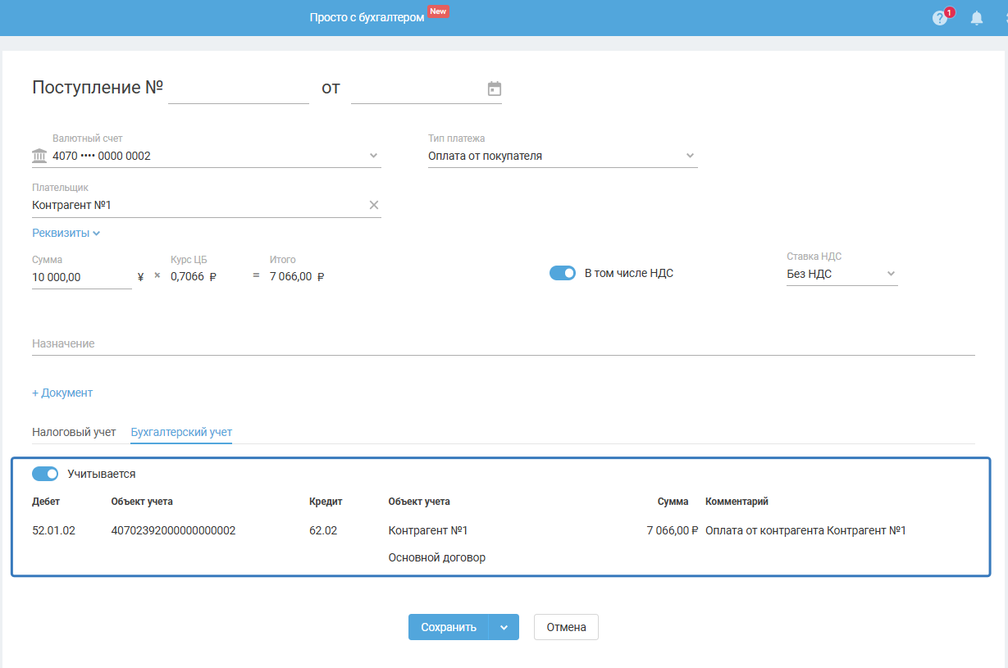This screenshot has width=1008, height=668.
Task: Click the Сохранить button
Action: click(x=449, y=627)
